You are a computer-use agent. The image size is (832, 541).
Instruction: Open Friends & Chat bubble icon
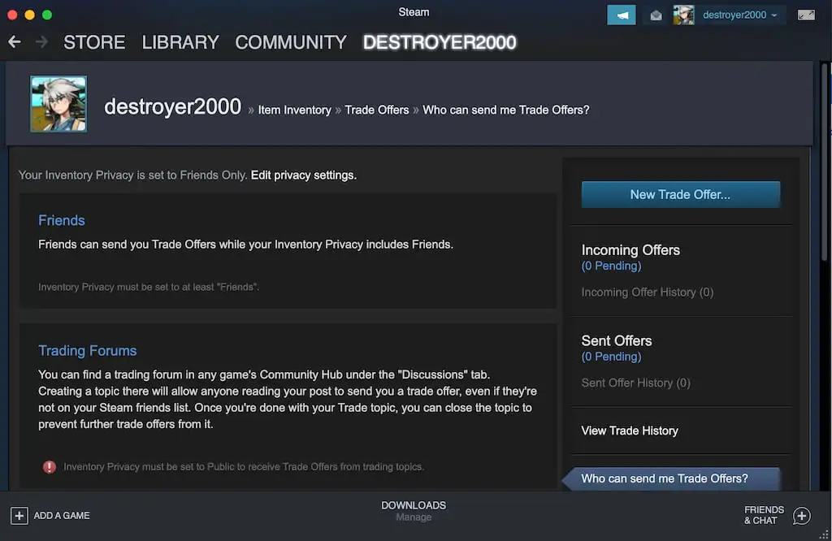click(x=802, y=516)
